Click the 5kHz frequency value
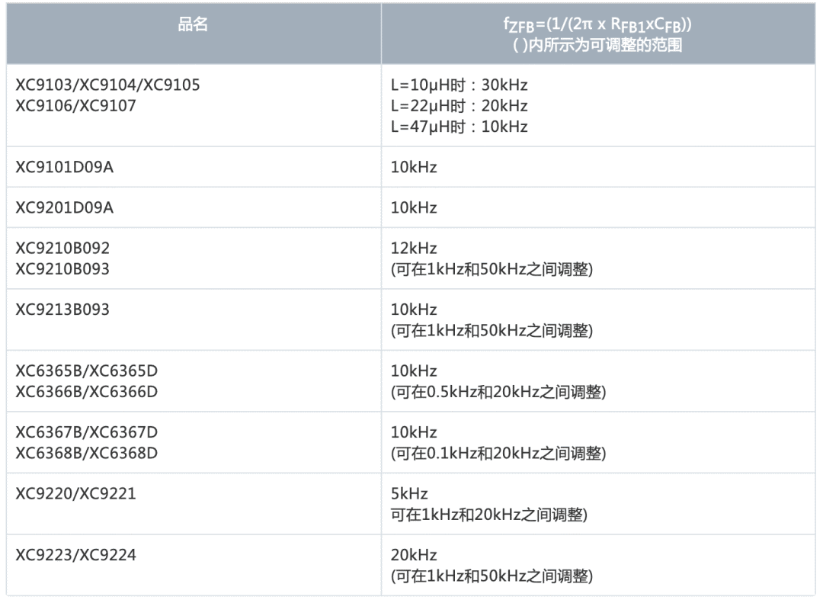Viewport: 823px width, 616px height. (x=409, y=494)
